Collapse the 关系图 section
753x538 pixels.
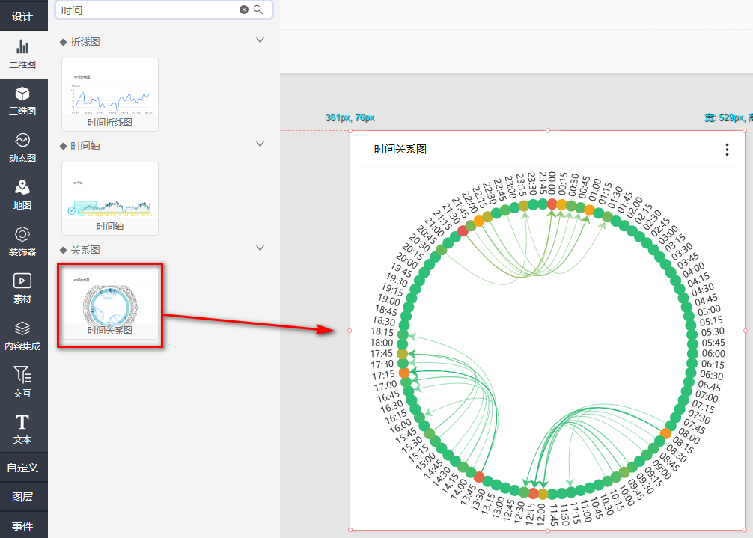pyautogui.click(x=260, y=248)
